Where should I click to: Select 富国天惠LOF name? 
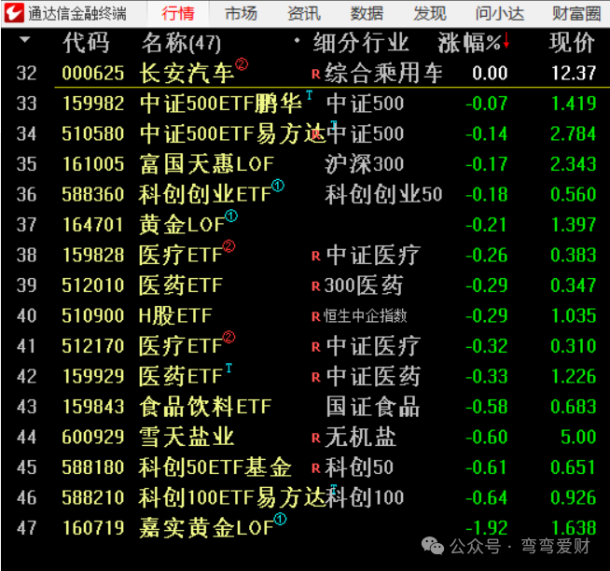[x=207, y=164]
